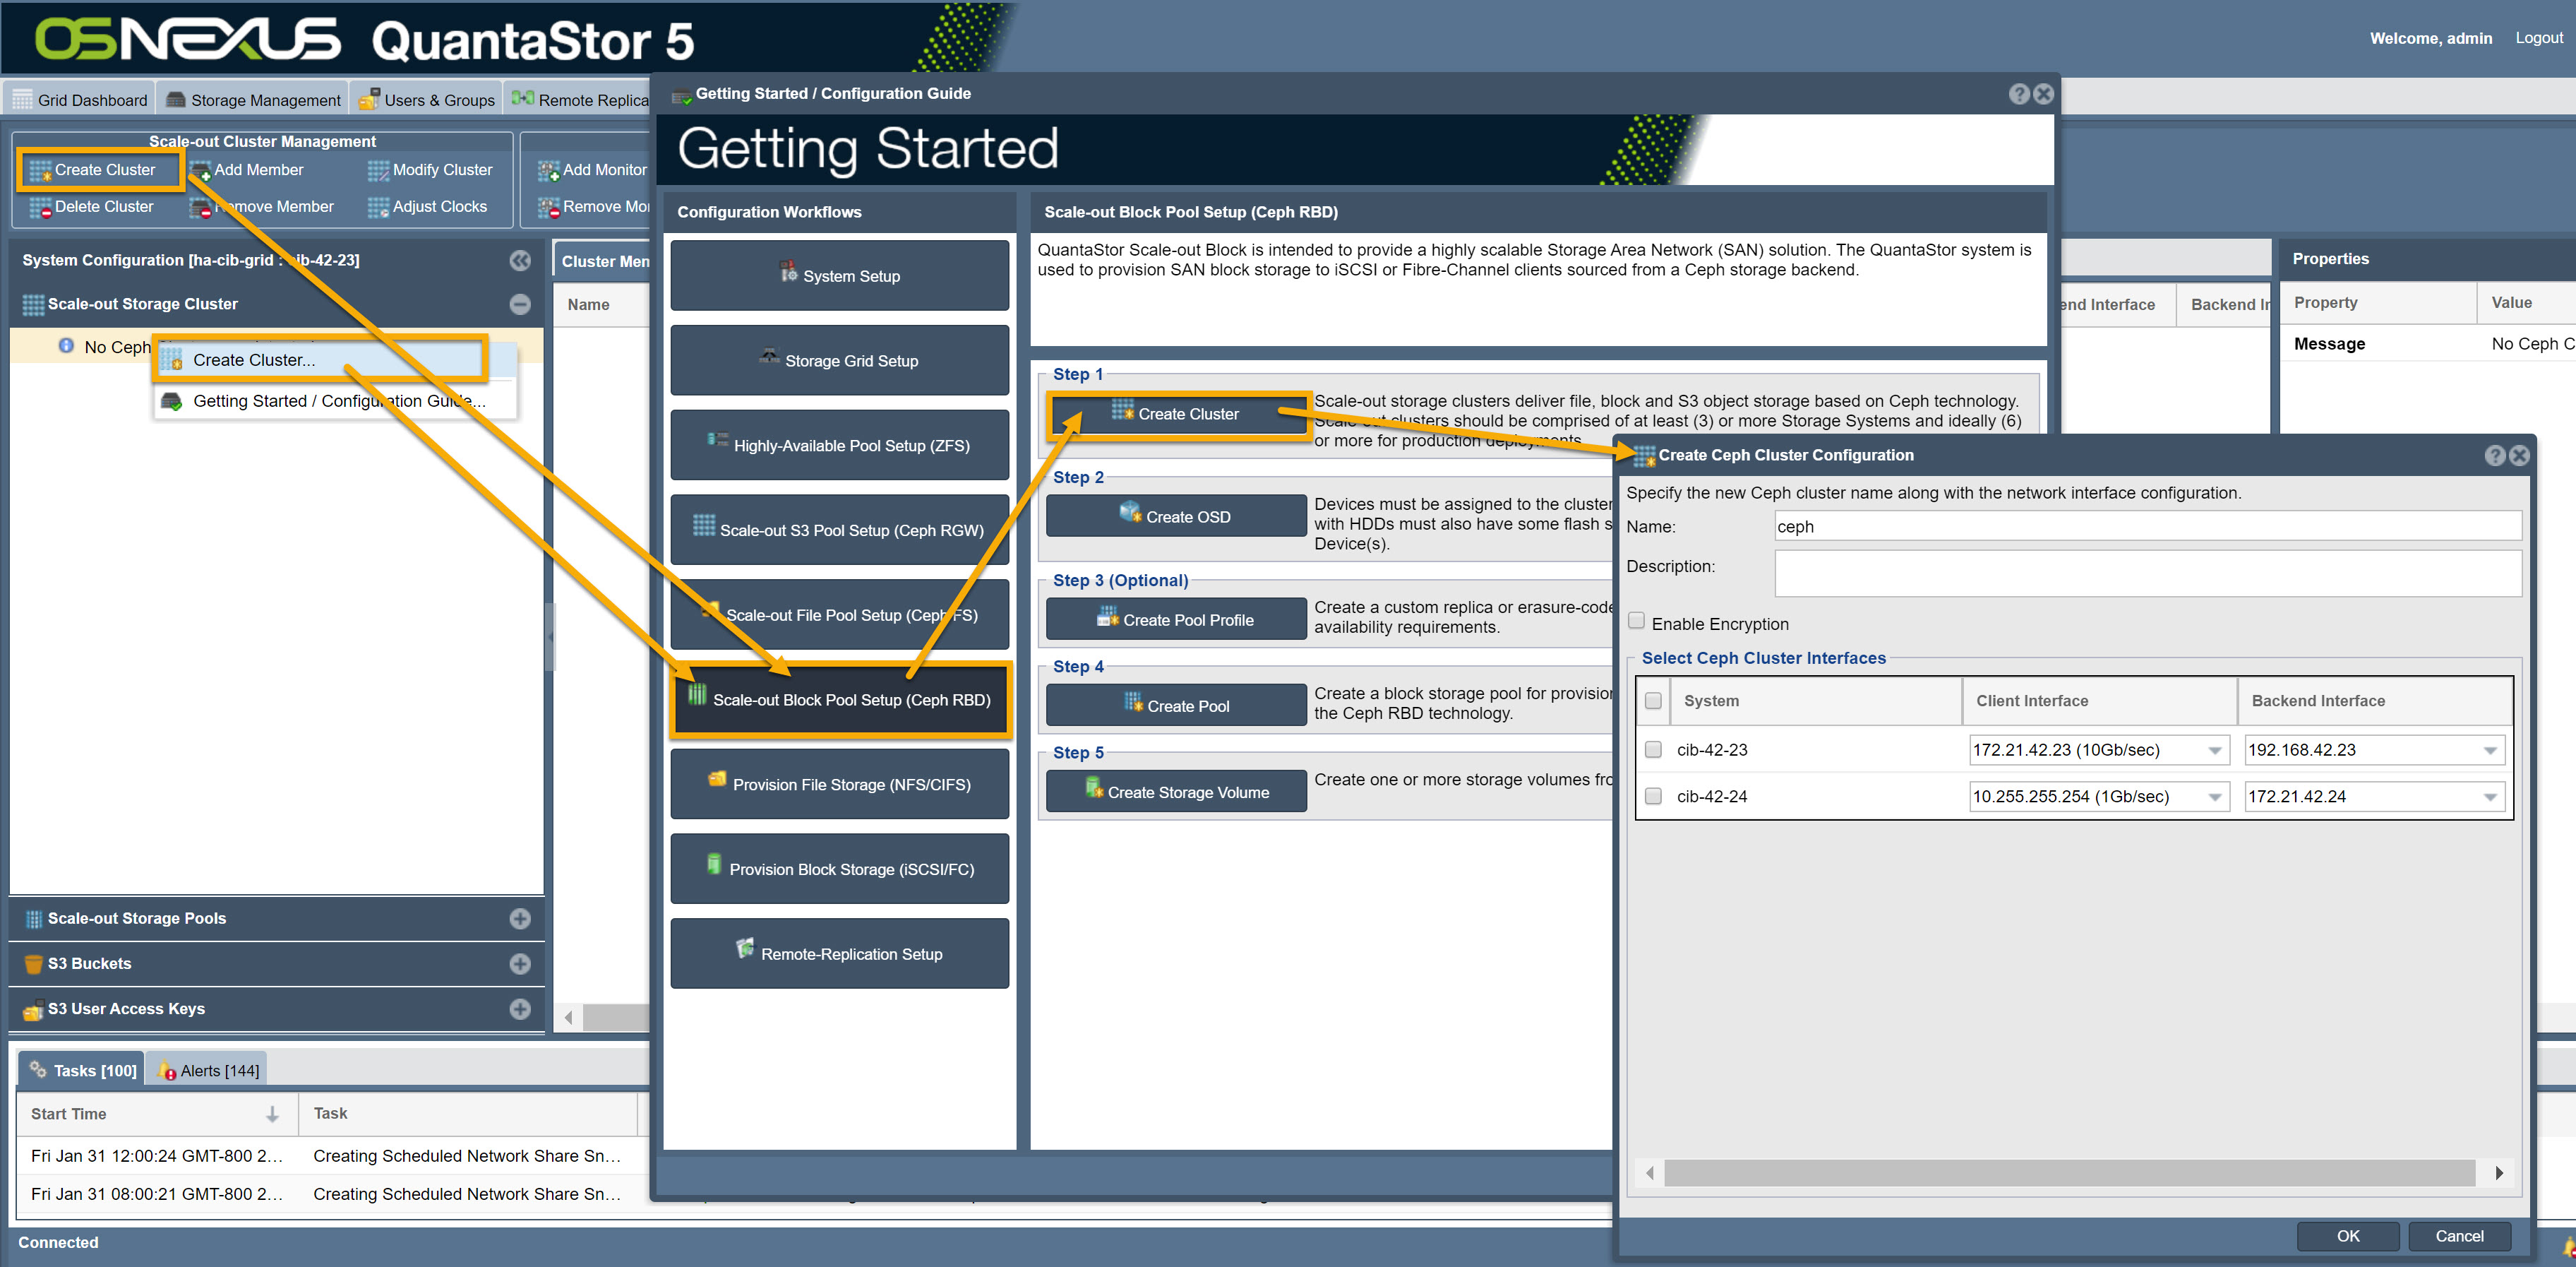2576x1267 pixels.
Task: Open Remote-Replication Setup workflow
Action: (x=840, y=953)
